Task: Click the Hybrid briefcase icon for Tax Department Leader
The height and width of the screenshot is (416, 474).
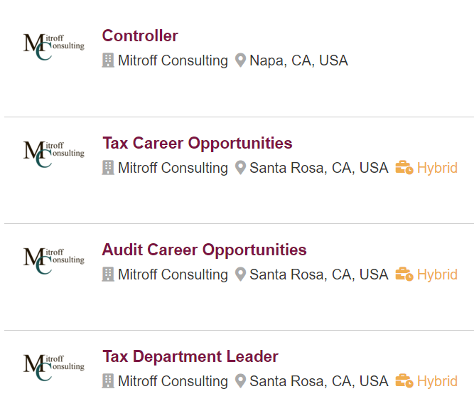Action: (x=404, y=381)
